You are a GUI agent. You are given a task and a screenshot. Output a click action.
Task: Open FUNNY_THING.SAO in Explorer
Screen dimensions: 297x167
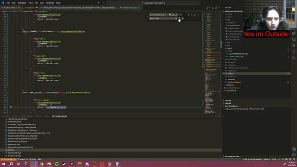(236, 57)
